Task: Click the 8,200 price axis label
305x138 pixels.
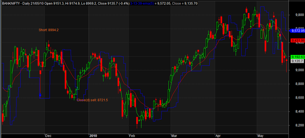Action: [297, 125]
